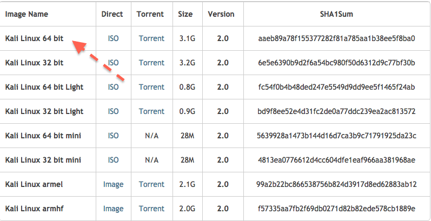
Task: Click the 3.1G size value
Action: tap(187, 38)
